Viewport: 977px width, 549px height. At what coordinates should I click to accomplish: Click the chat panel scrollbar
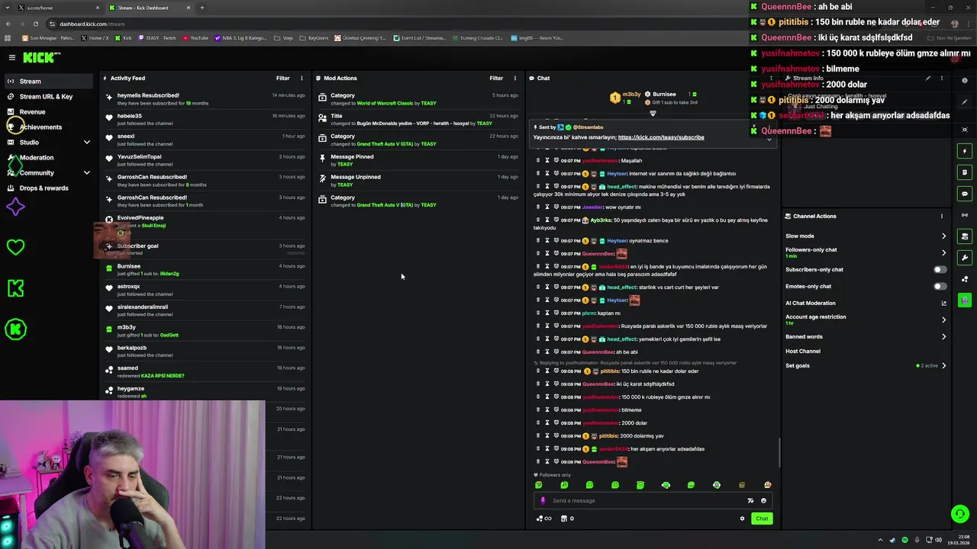[x=779, y=454]
